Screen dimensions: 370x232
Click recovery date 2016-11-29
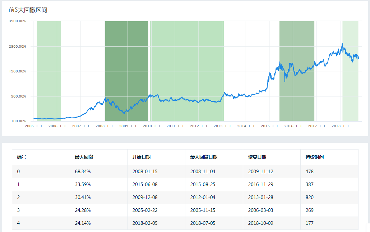[x=260, y=184]
